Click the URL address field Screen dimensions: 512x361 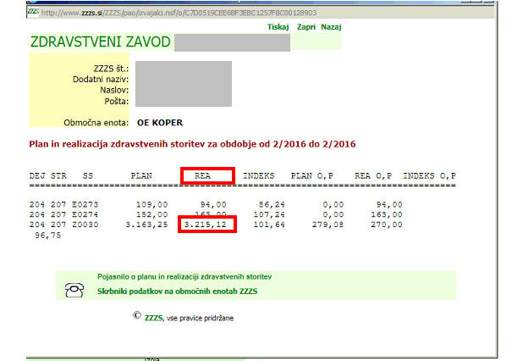(x=179, y=13)
